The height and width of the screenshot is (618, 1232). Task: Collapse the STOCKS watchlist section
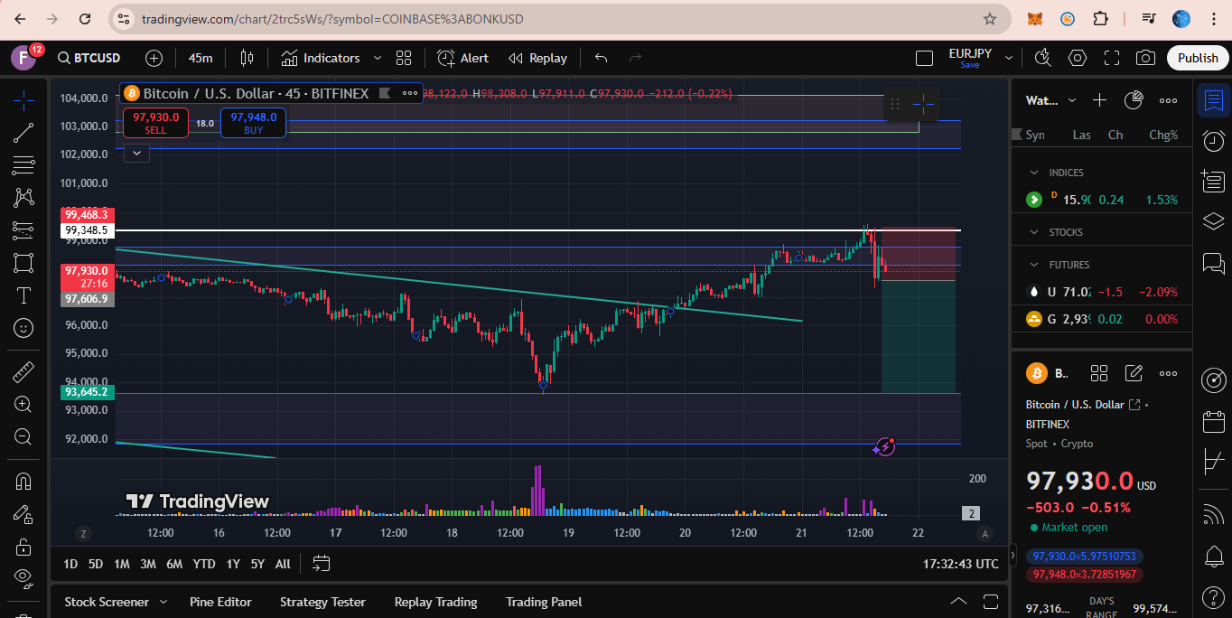point(1034,232)
